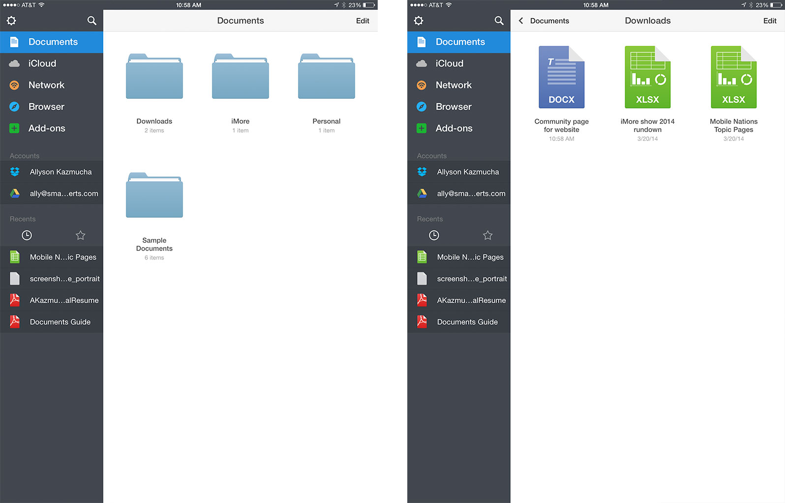The width and height of the screenshot is (785, 503).
Task: Tap blank file icon for screensh...e_portrait, right screen
Action: click(x=422, y=279)
